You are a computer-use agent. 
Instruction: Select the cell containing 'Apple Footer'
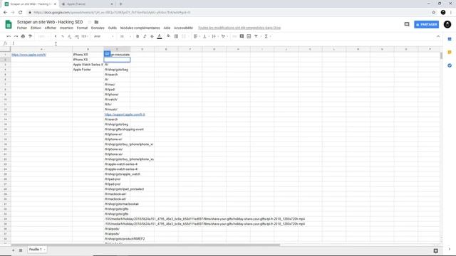pos(88,70)
